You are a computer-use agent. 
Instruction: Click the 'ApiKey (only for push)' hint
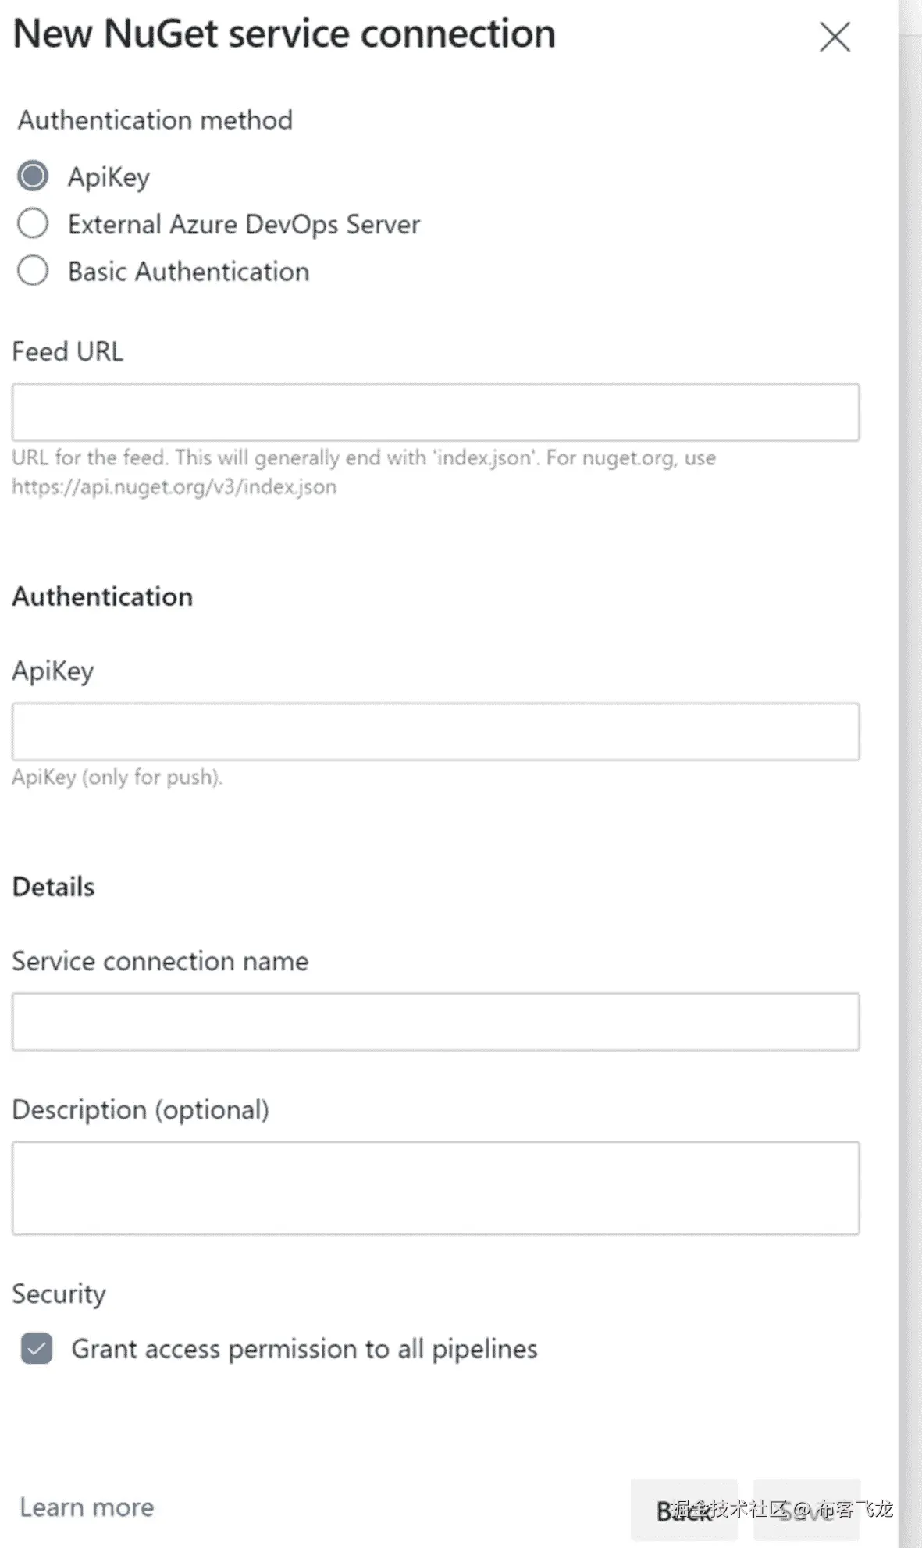point(117,777)
